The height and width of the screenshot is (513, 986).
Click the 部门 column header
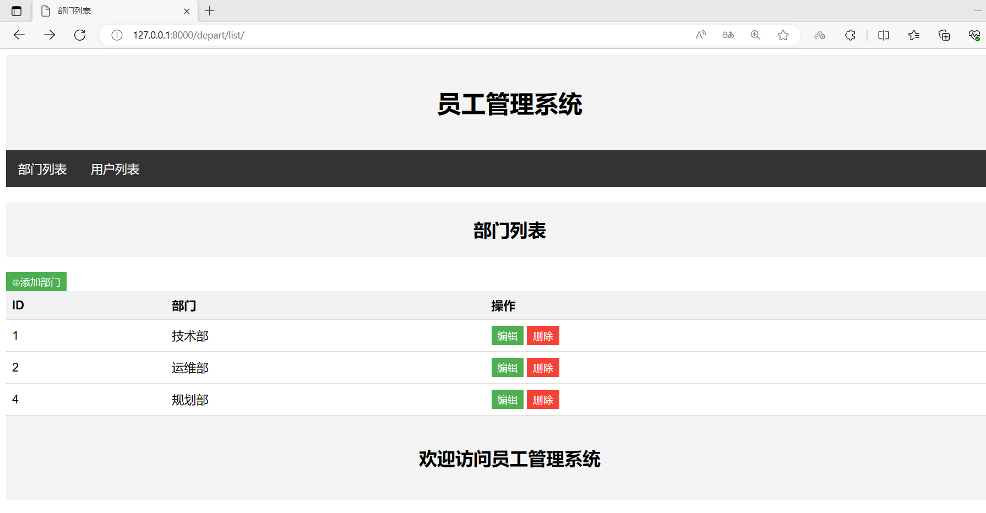pyautogui.click(x=184, y=305)
